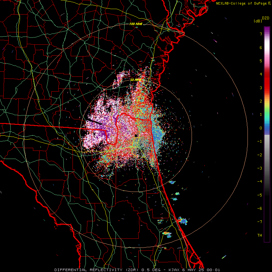Pick the blue 0 dB band on the color bar
The image size is (272, 272).
click(267, 129)
